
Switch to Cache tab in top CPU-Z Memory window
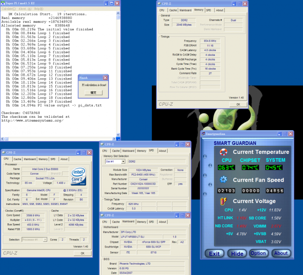coord(173,10)
